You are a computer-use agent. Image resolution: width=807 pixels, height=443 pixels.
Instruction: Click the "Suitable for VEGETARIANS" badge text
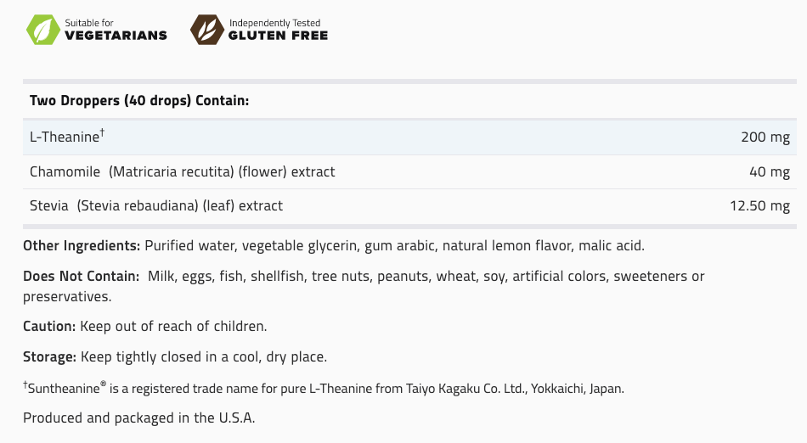click(116, 29)
